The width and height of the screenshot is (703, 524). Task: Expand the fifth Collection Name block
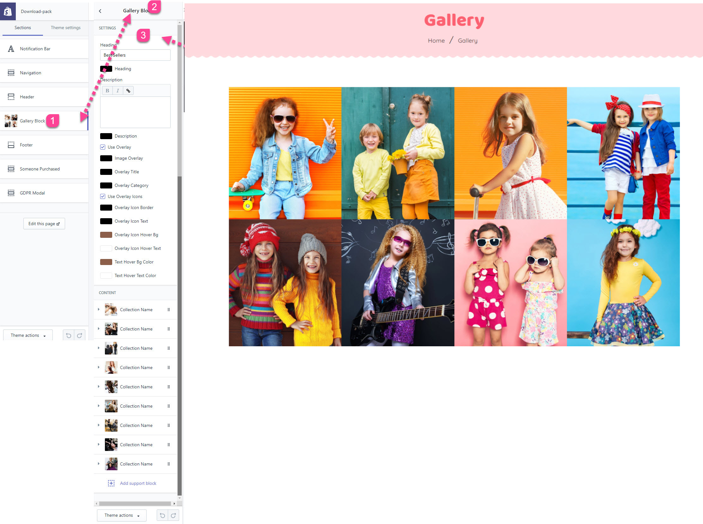tap(99, 387)
